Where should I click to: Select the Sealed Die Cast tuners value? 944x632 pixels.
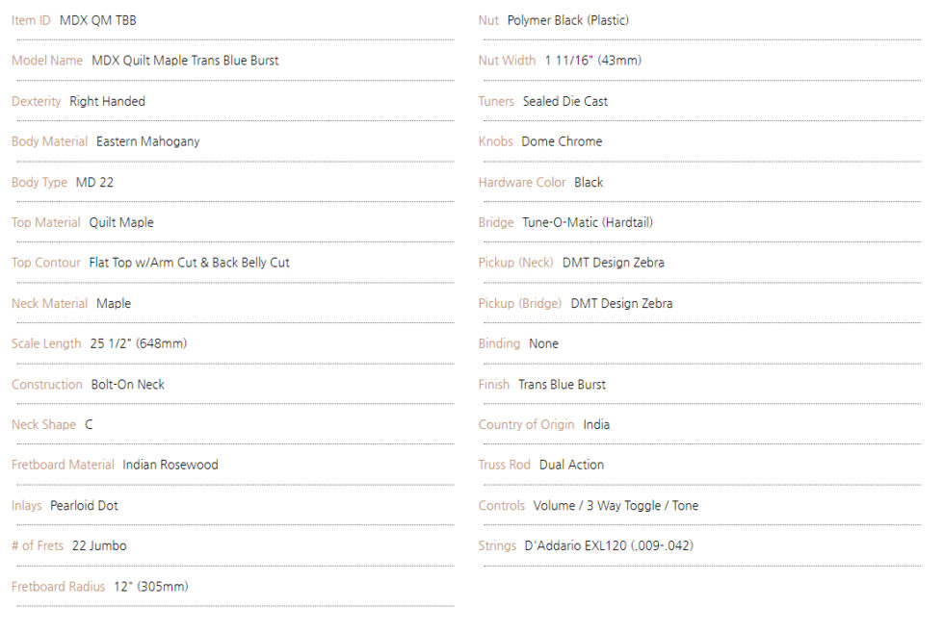564,101
